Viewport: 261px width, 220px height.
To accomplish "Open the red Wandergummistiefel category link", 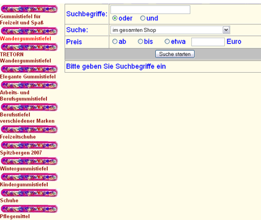I will tap(26, 38).
